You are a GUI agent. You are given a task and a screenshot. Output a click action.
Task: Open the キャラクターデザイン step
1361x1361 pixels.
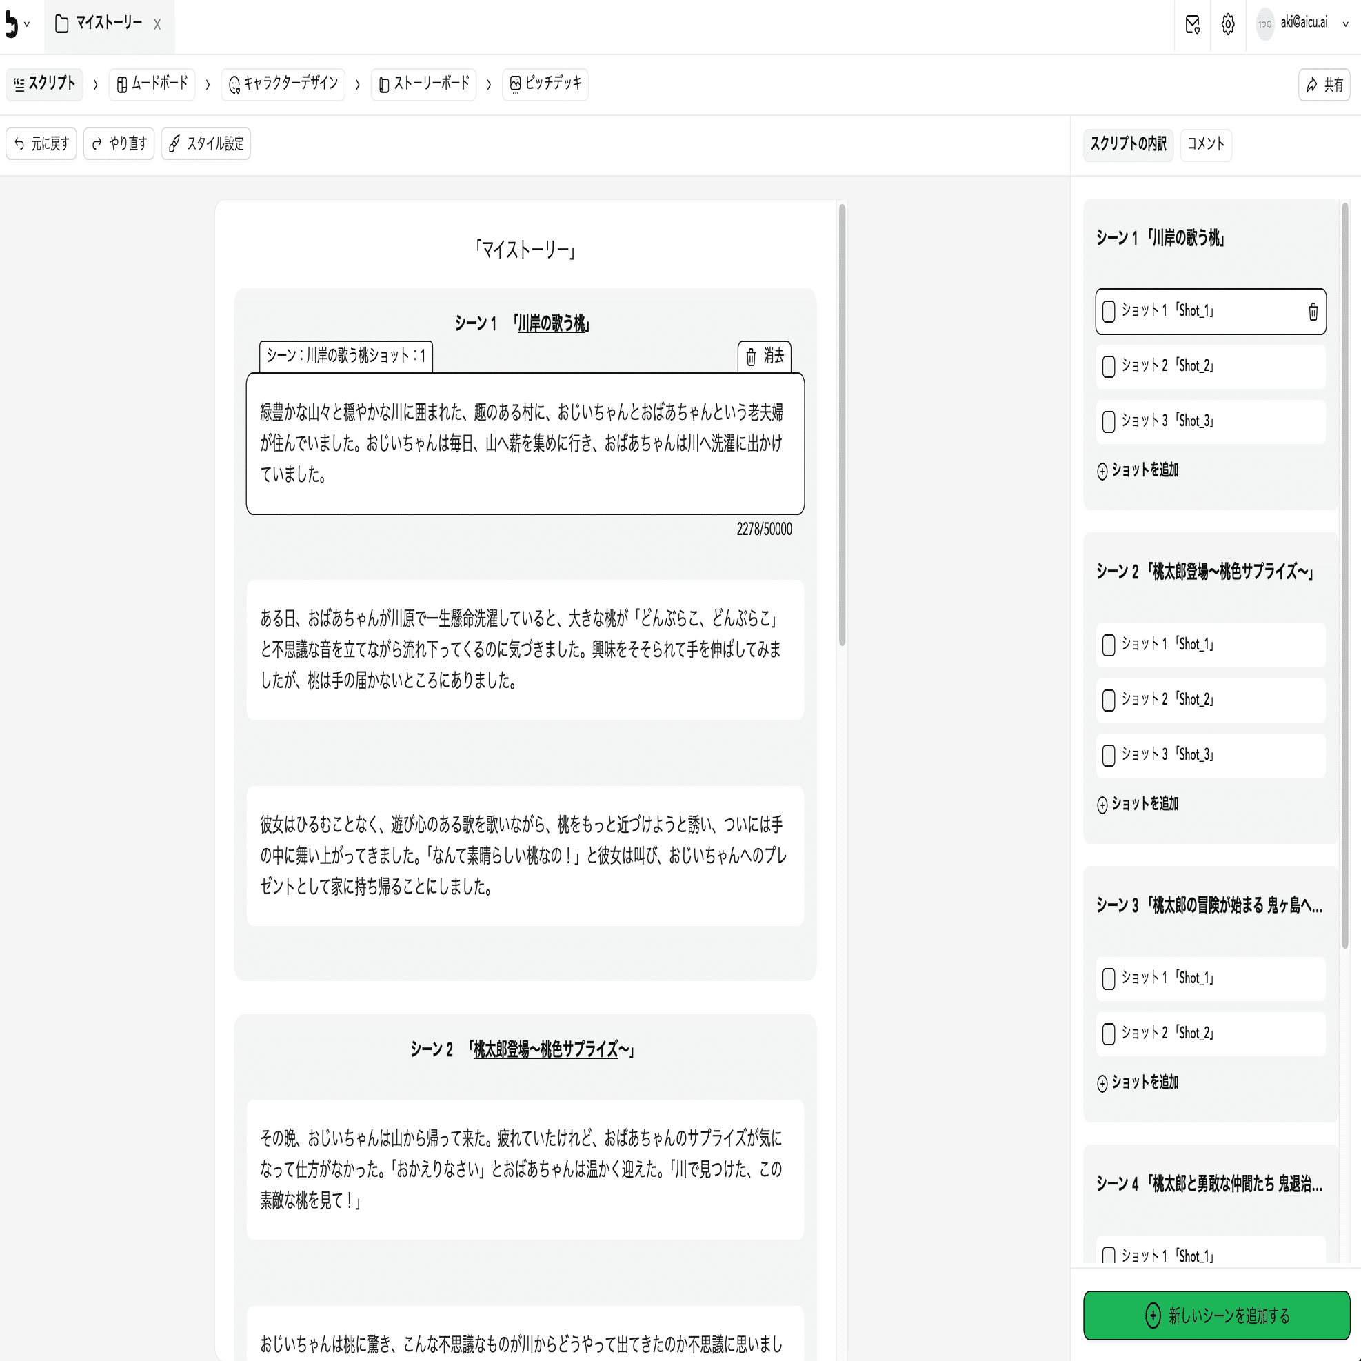click(283, 85)
